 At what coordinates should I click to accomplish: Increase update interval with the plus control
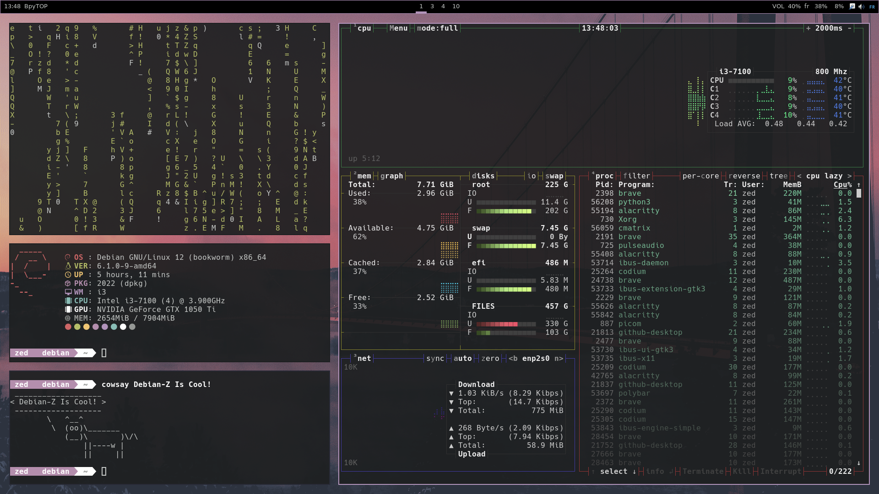point(808,28)
